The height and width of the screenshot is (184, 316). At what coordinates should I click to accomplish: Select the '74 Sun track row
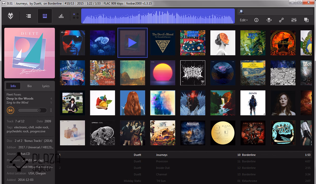pos(185,181)
